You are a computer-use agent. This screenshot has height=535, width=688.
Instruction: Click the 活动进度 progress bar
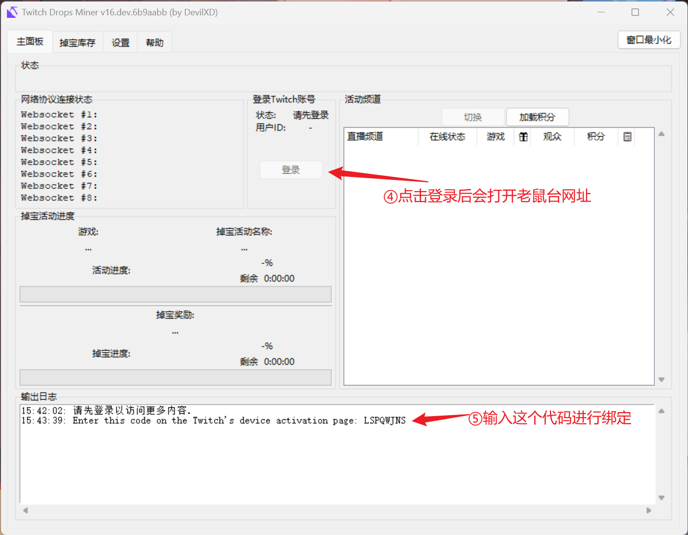tap(175, 294)
